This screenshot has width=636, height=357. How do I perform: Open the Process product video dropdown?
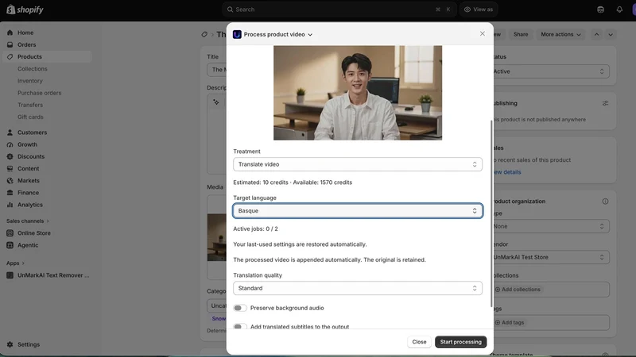[x=277, y=34]
